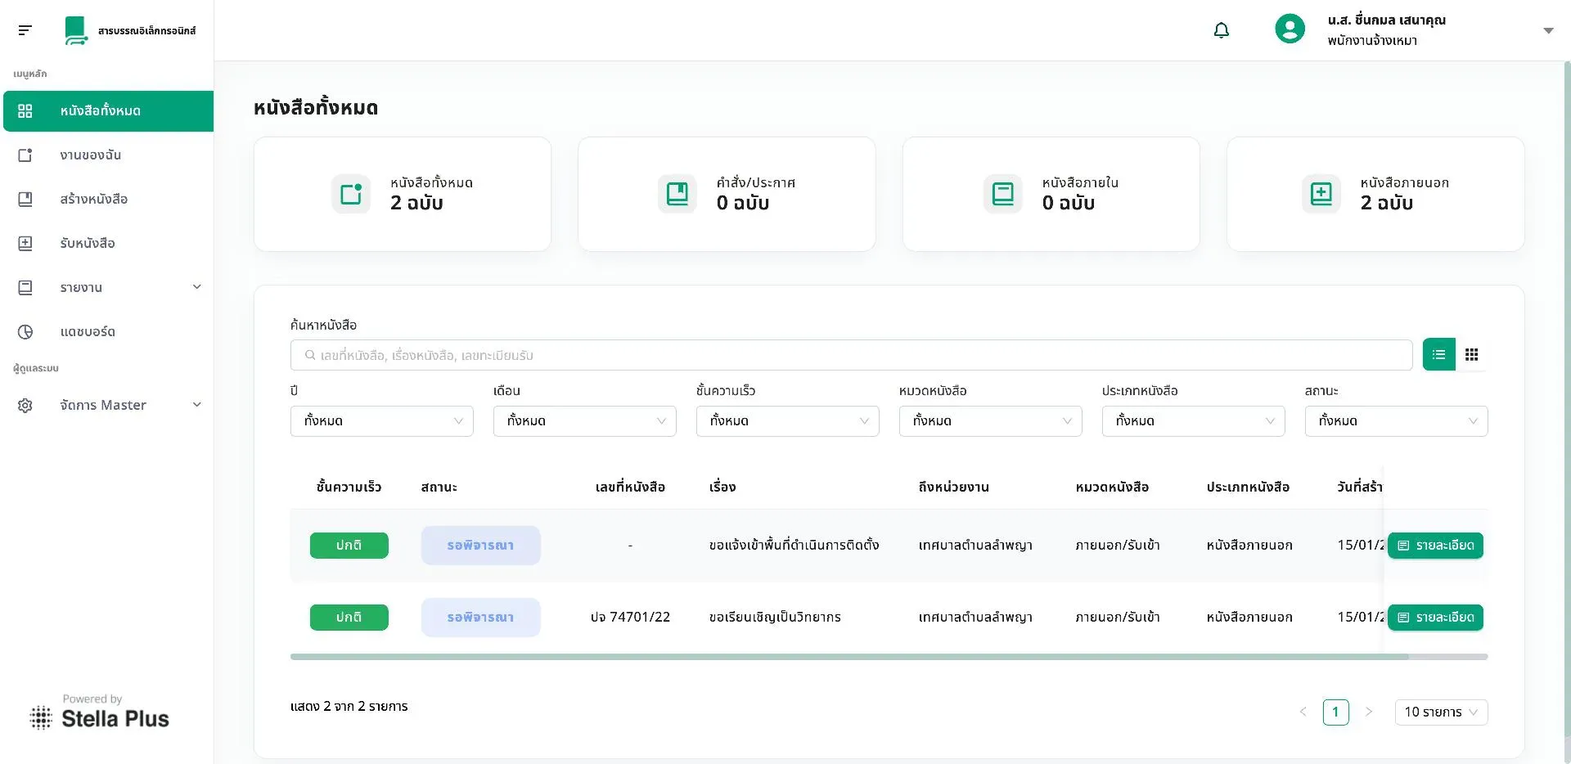This screenshot has height=764, width=1571.
Task: Click the สร้างหนังสือ book icon
Action: [x=25, y=200]
